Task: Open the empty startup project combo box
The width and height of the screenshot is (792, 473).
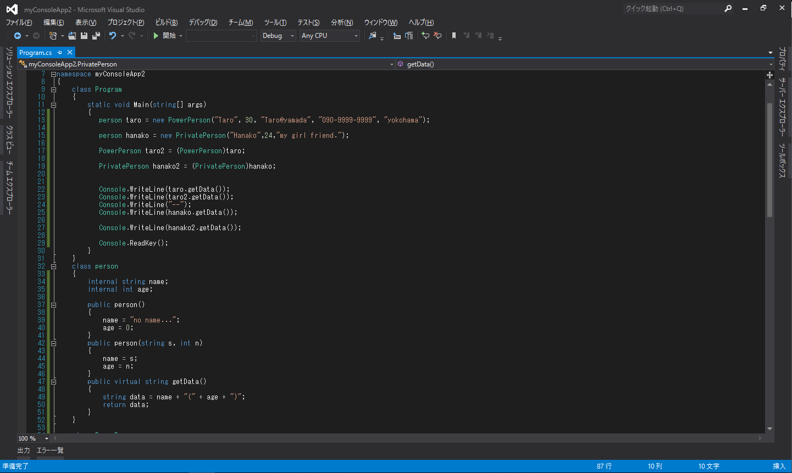Action: 221,36
